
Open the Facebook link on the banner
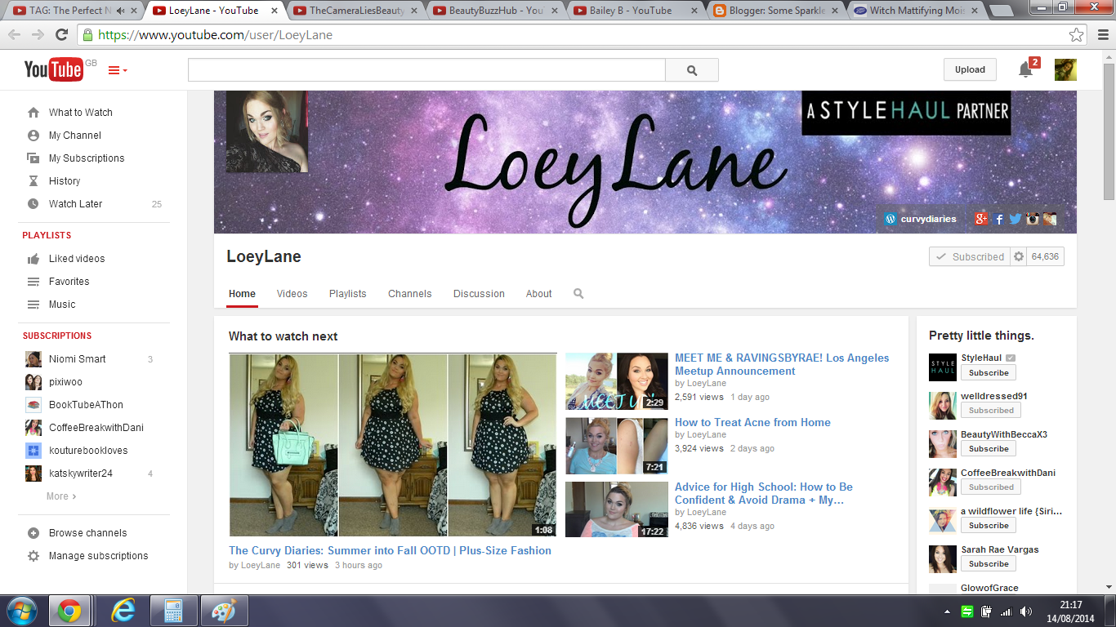point(999,219)
